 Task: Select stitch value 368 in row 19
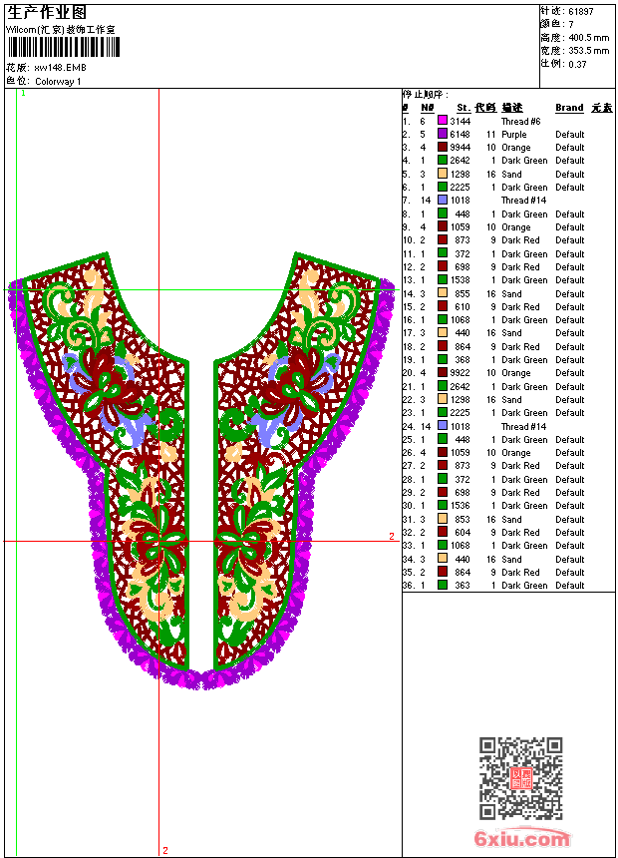point(463,359)
